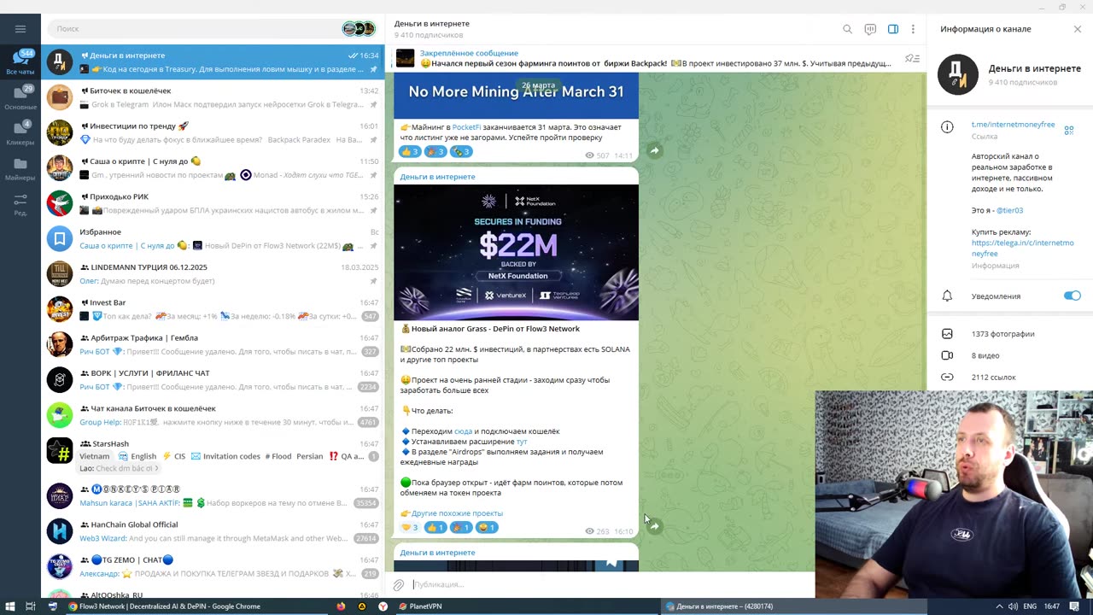The image size is (1093, 615).
Task: Select StarsHash 'Vietnam' topic tag
Action: tap(95, 456)
